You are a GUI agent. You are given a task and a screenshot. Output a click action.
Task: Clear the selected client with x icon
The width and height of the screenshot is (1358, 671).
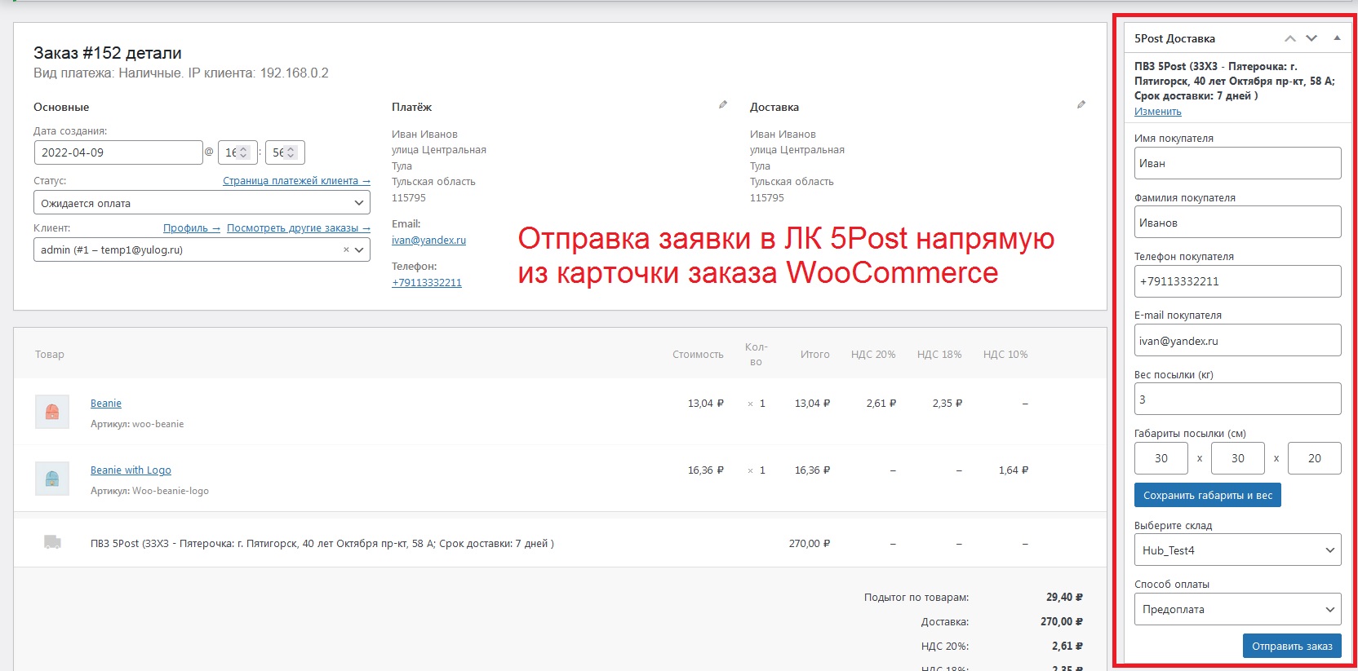click(x=346, y=250)
